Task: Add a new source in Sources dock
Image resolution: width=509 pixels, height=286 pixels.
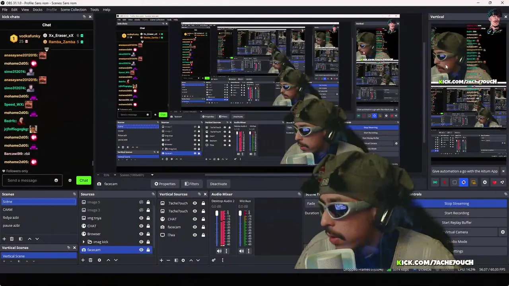Action: coord(83,260)
